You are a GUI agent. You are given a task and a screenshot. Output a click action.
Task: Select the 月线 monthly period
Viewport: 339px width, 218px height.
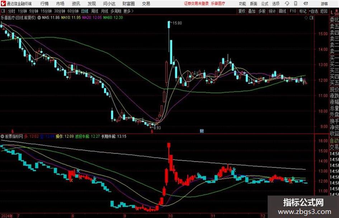pos(104,11)
